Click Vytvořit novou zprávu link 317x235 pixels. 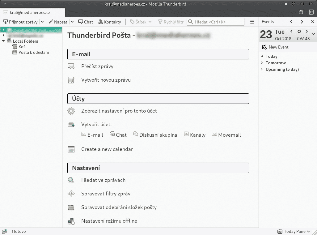pyautogui.click(x=106, y=80)
